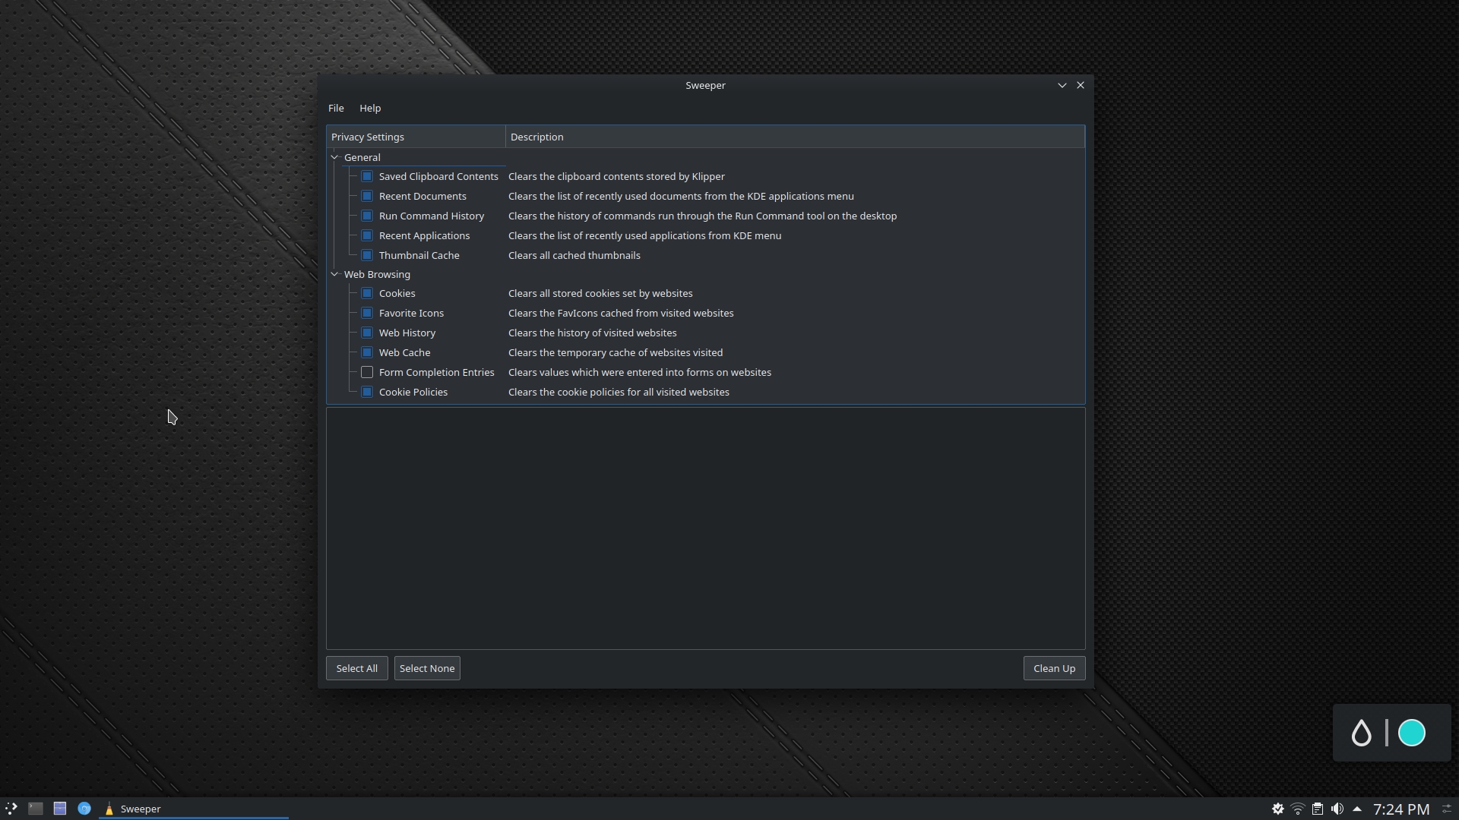Toggle Recent Applications checkbox
The image size is (1459, 820).
coord(367,235)
